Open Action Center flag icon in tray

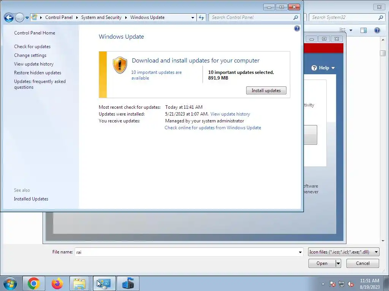coord(332,284)
